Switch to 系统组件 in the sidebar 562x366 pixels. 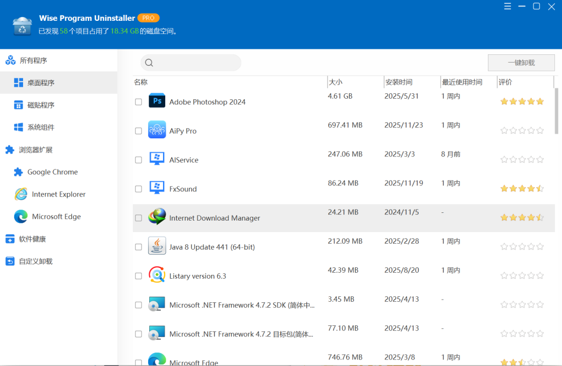(x=41, y=127)
